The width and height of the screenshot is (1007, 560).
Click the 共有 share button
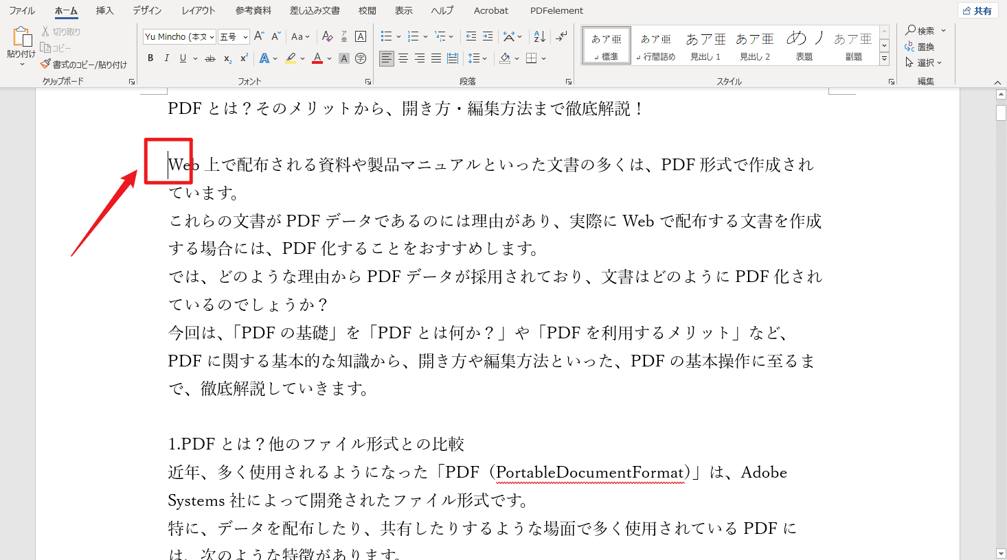977,10
